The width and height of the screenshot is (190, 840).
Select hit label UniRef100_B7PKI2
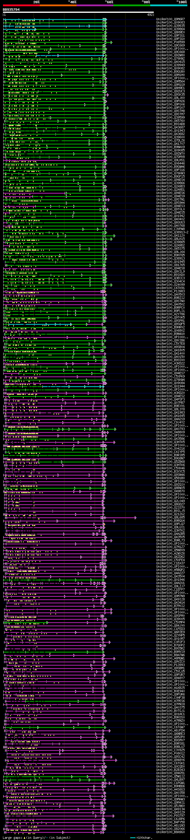(170, 606)
